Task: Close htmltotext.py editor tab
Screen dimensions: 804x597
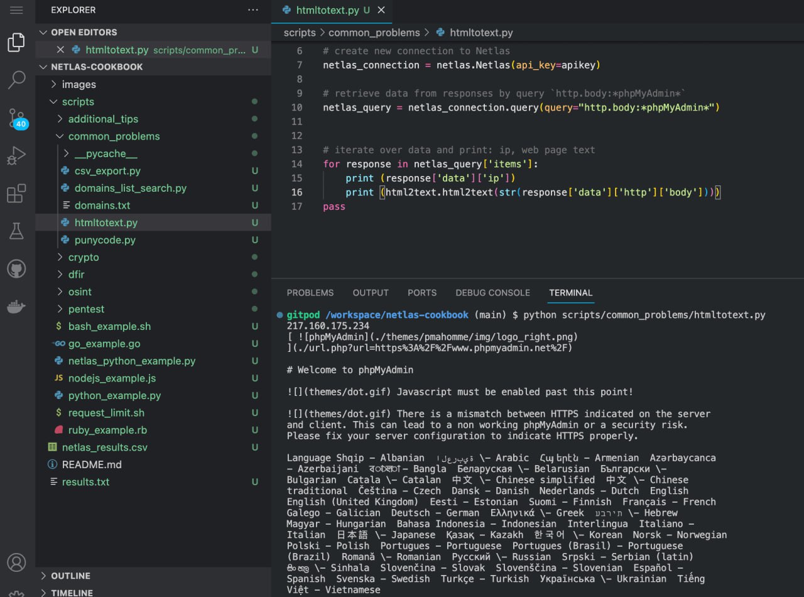Action: coord(381,10)
